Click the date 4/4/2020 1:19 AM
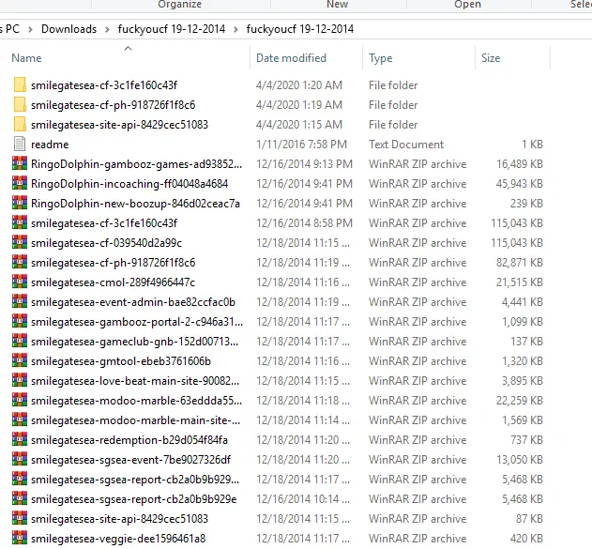592x549 pixels. click(299, 104)
